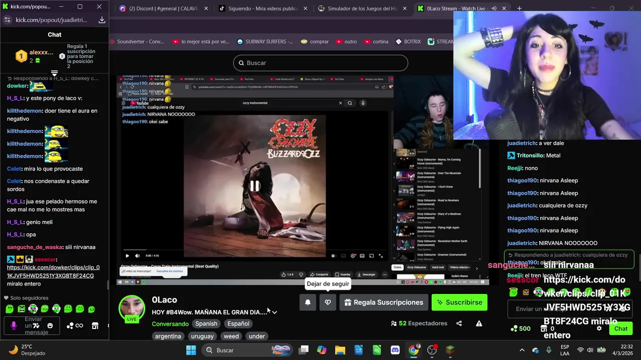Viewport: 641px width, 360px height.
Task: Select the argentina tag
Action: tap(168, 336)
